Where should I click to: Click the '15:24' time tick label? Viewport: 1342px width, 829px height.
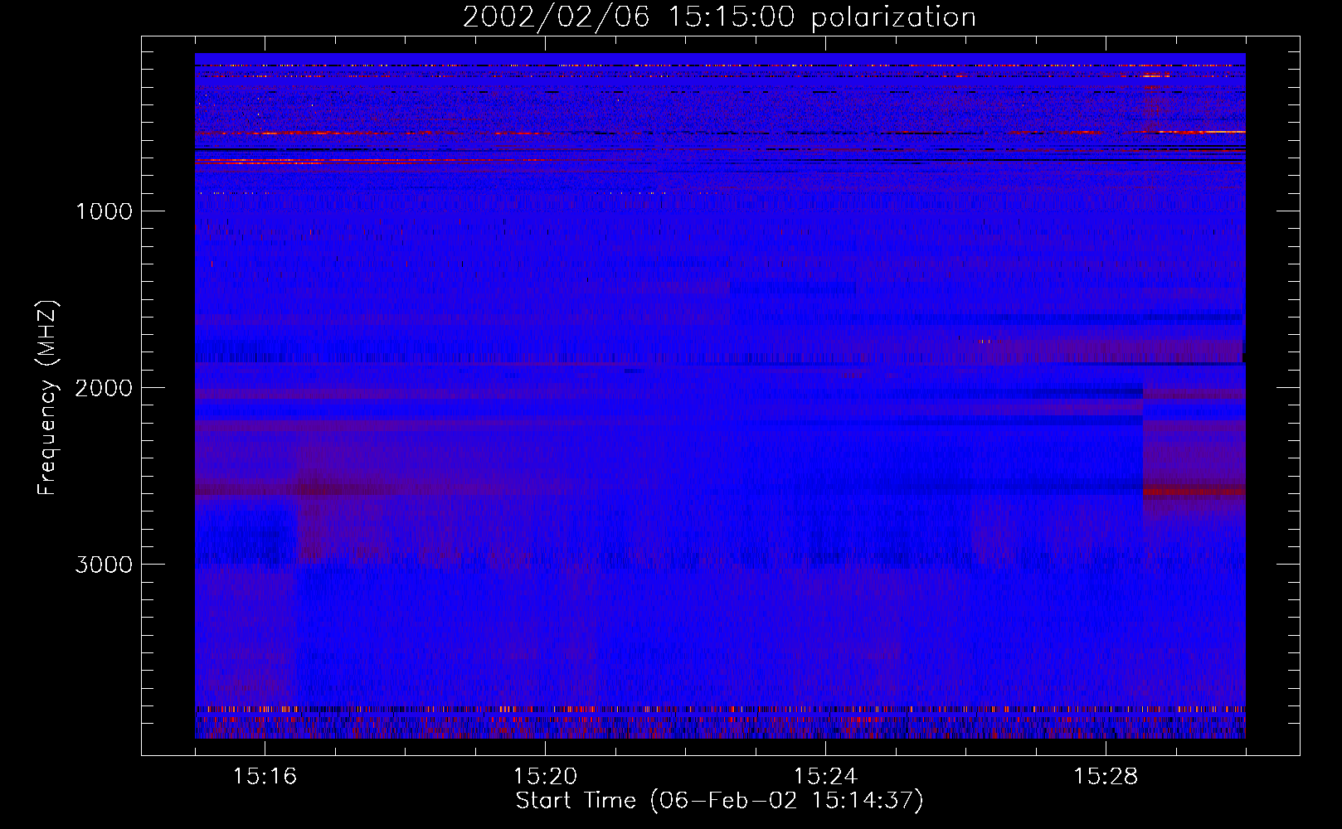825,777
